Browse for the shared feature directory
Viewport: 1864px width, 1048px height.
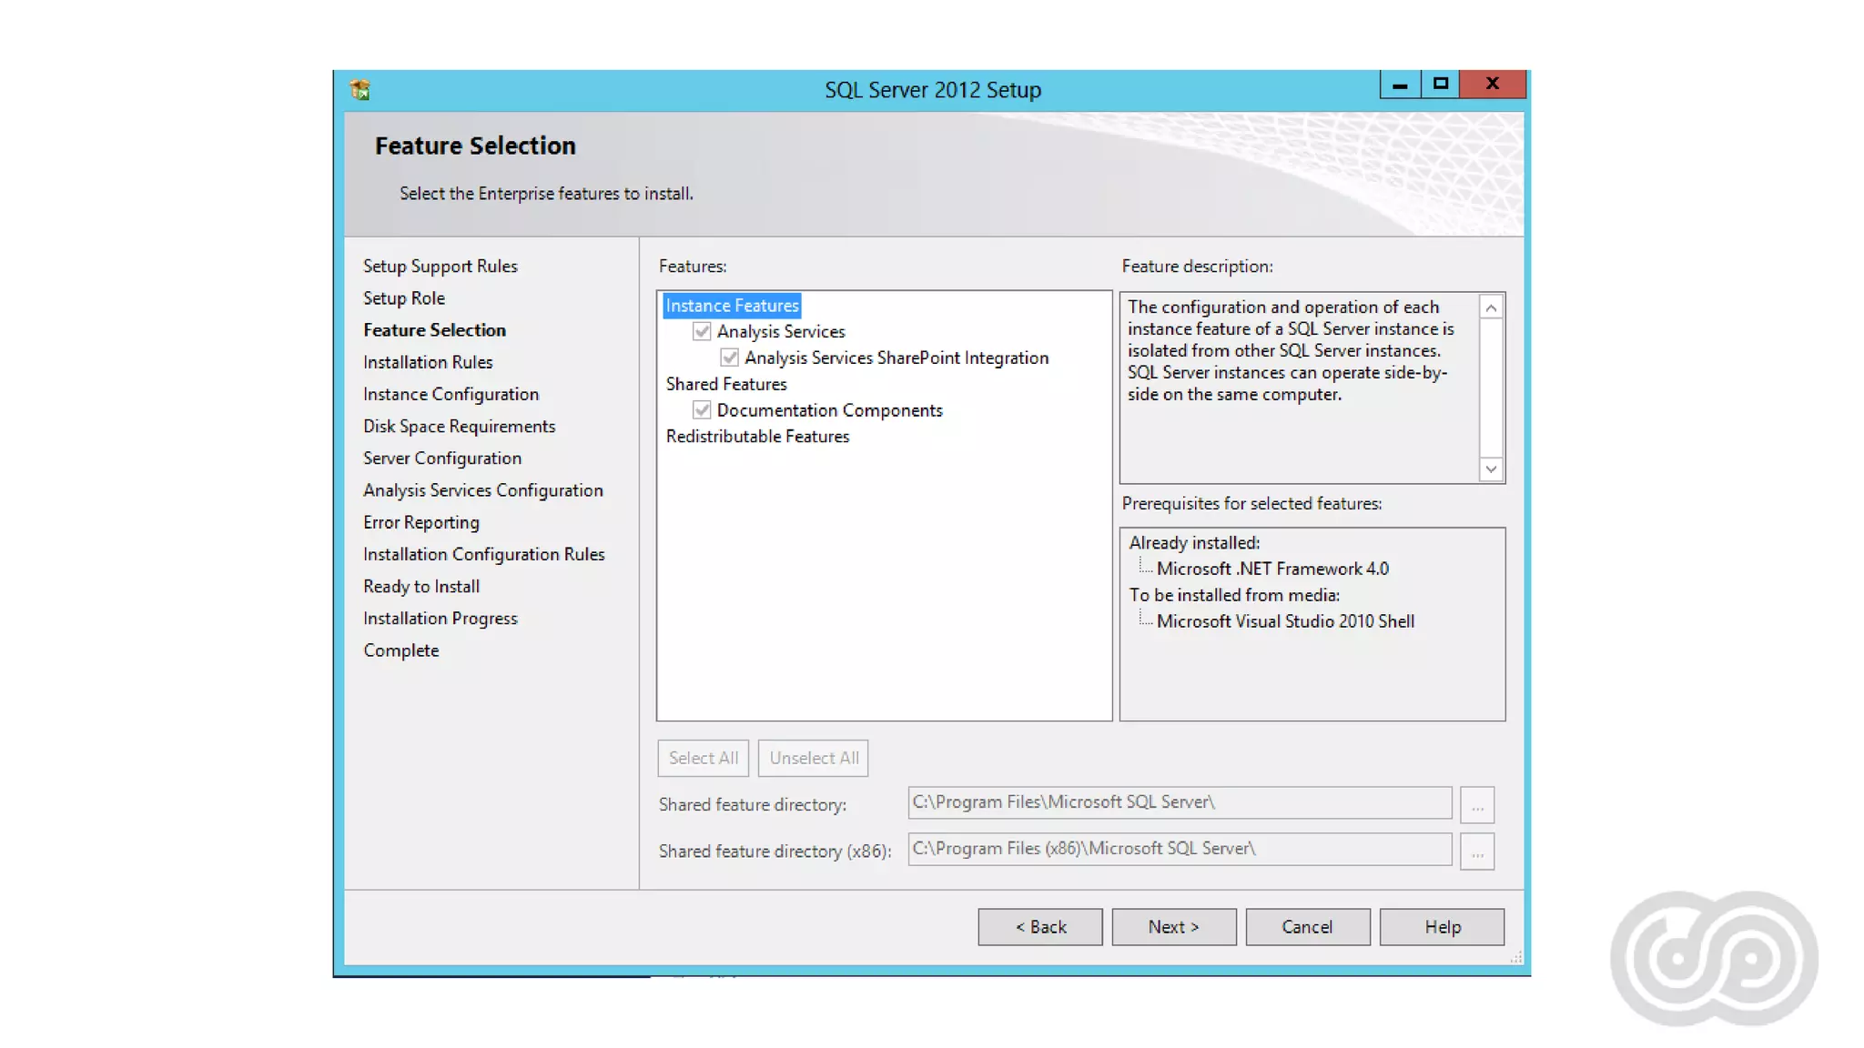tap(1476, 805)
